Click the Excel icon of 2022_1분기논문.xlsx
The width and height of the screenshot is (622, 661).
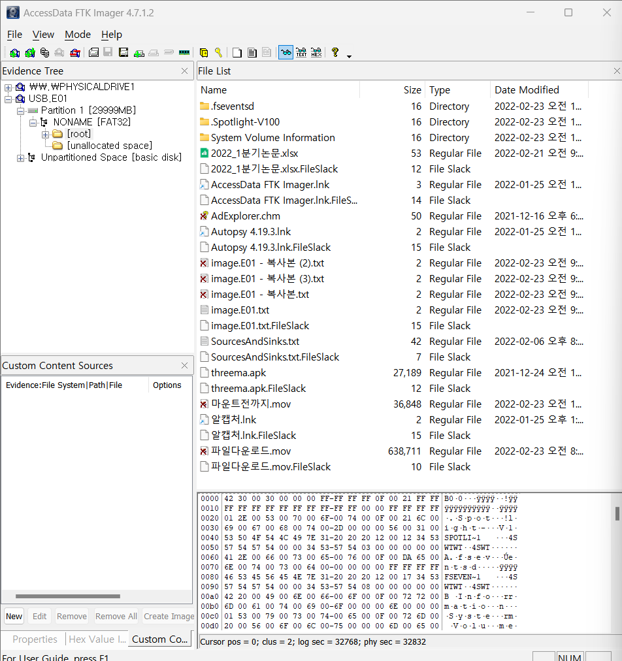point(204,153)
